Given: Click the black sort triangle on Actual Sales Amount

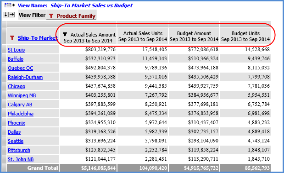Looking at the screenshot, I should (x=65, y=34).
